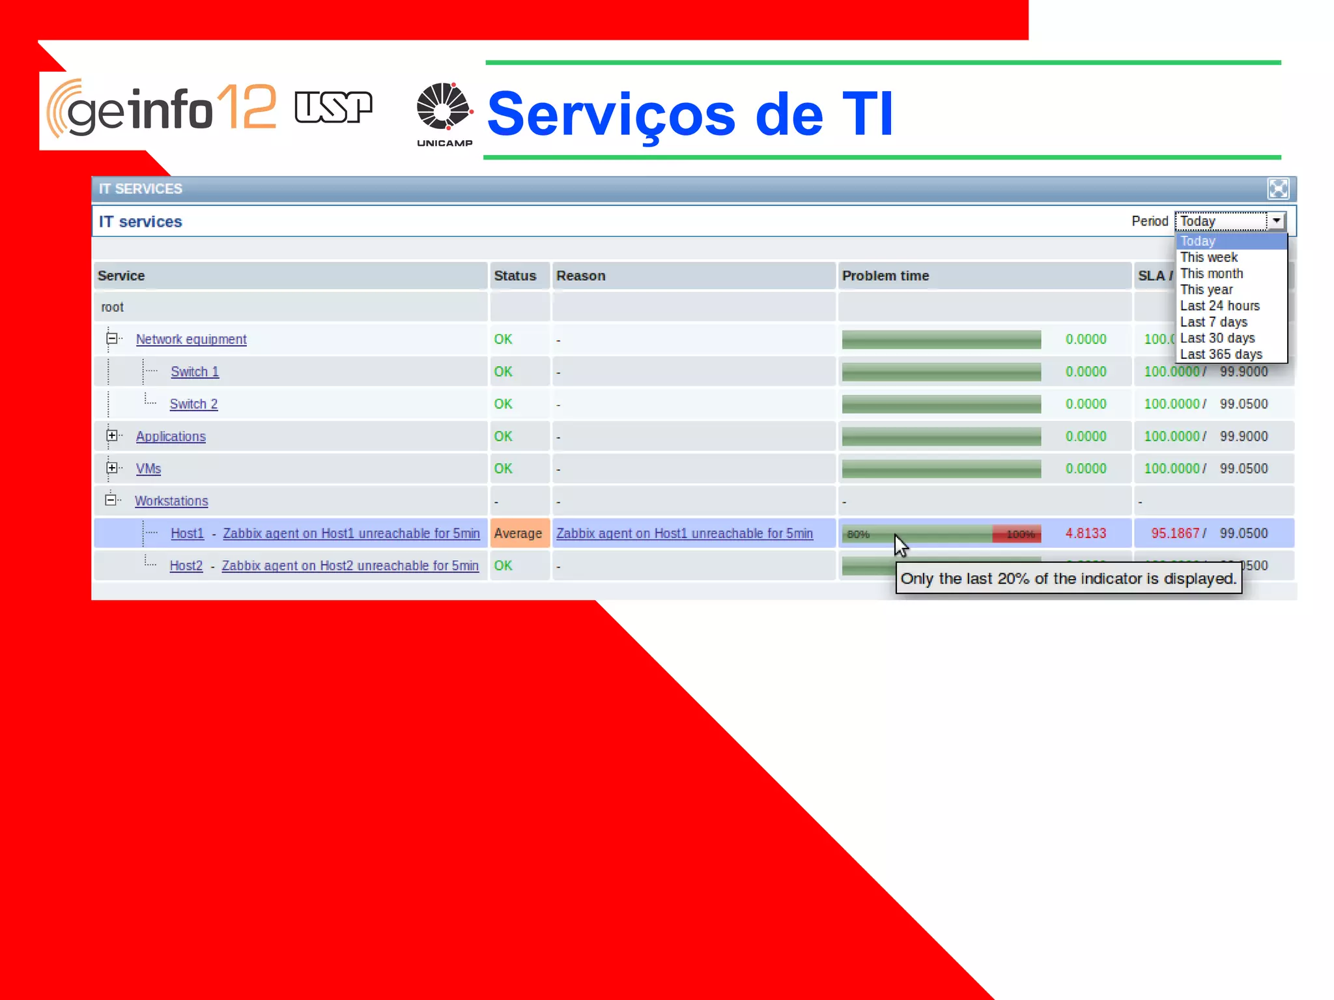Expand the VMs tree node

pos(112,468)
